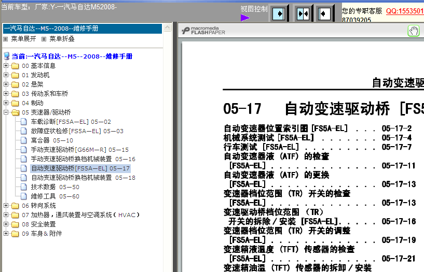The height and width of the screenshot is (272, 424).
Task: Click 菜单折叠 to collapse all menus
Action: [62, 39]
